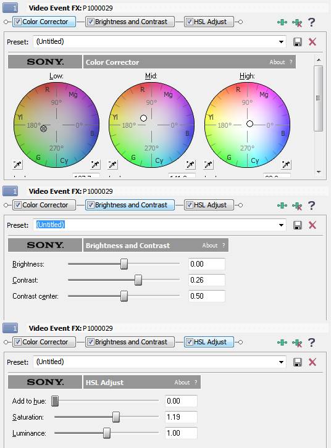Click the Contrast slider handle
Screen dimensions: 331x448
[138, 280]
